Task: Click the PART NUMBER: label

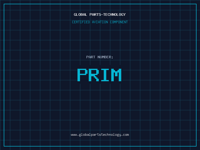Action: point(99,57)
